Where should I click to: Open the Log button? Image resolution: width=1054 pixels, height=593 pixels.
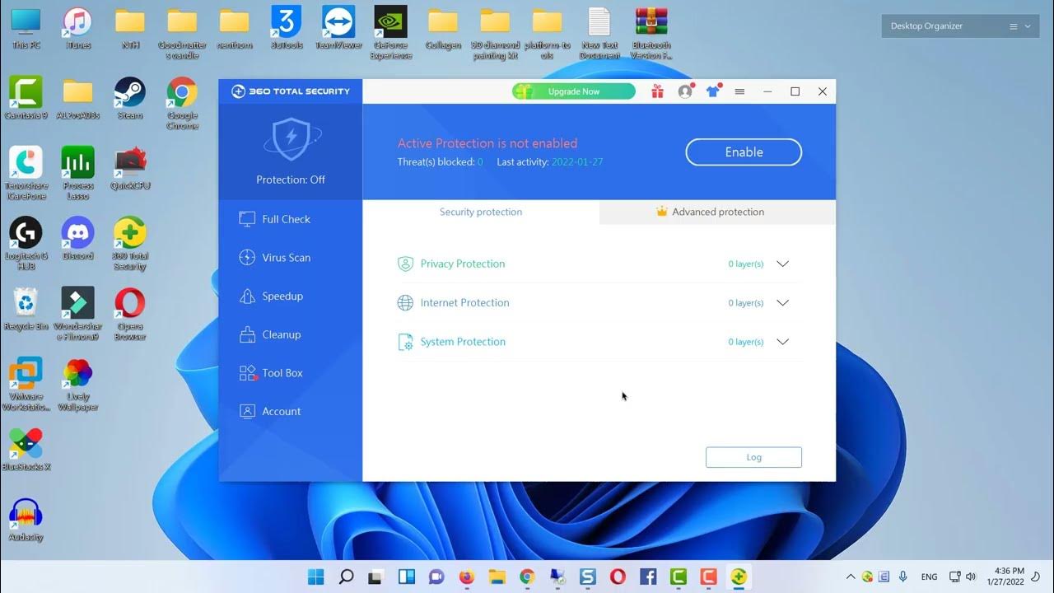click(753, 457)
